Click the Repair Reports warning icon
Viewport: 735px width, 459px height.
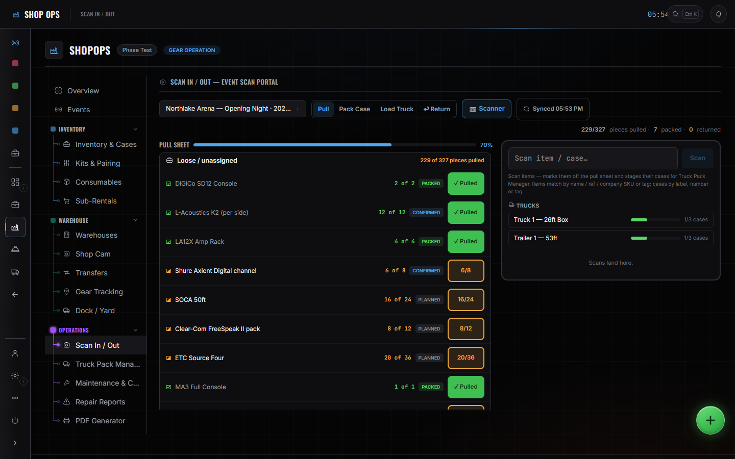pos(66,402)
